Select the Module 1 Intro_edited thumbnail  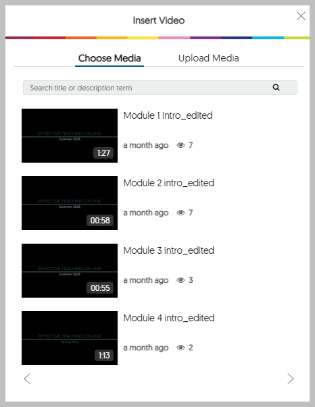(70, 136)
